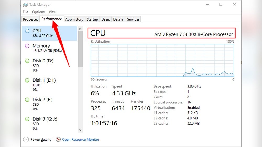Screen dimensions: 262x147
Task: Click the sidebar scroll down arrow
Action: click(80, 130)
